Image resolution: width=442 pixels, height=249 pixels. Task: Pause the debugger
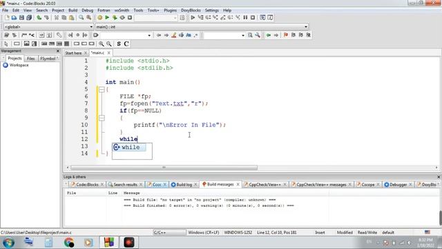[x=245, y=17]
